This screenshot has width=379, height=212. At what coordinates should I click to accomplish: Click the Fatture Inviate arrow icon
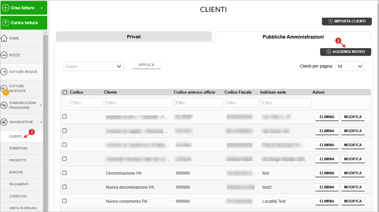[x=4, y=72]
